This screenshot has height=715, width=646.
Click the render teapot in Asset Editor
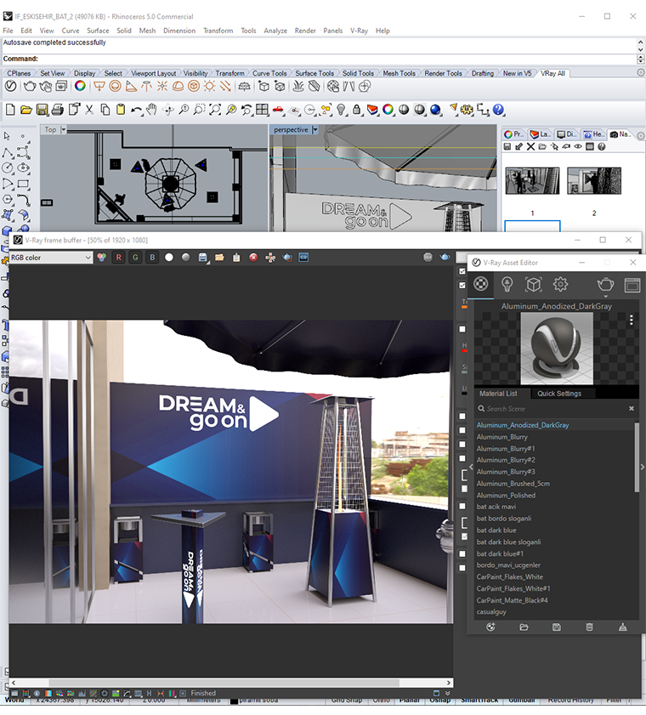pos(605,285)
